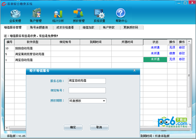Click 未开通 status for 淘宝离线托管自动充值
Screen dimensions: 196x139
[x=155, y=53]
